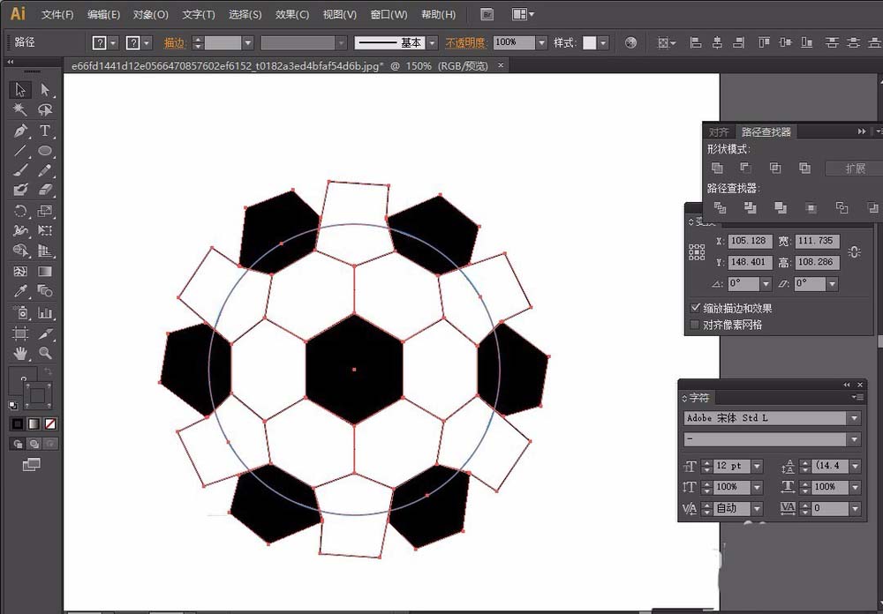Click the None color swatch in toolbox

[x=50, y=423]
